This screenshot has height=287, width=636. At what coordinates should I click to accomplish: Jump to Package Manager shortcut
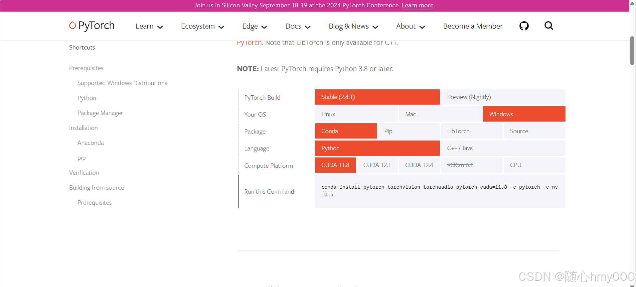(x=100, y=113)
